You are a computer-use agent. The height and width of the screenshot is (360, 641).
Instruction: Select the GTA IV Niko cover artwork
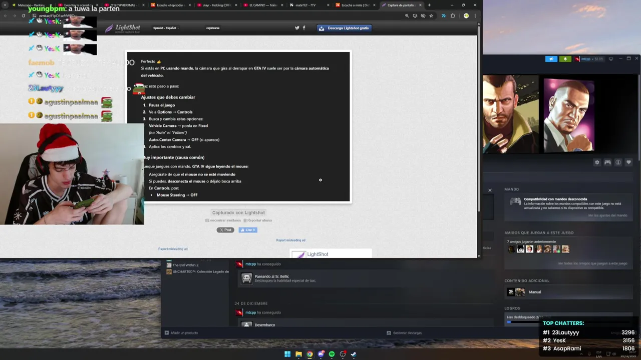[511, 114]
